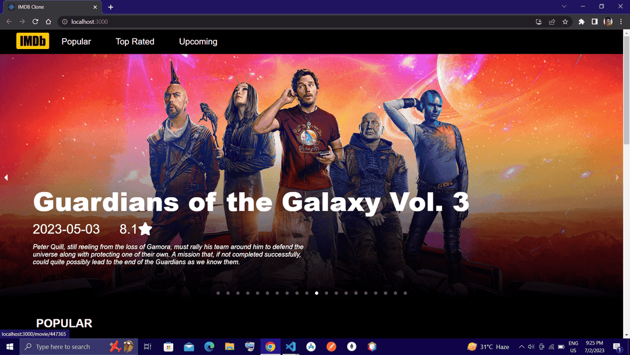Open the browser home page

48,22
